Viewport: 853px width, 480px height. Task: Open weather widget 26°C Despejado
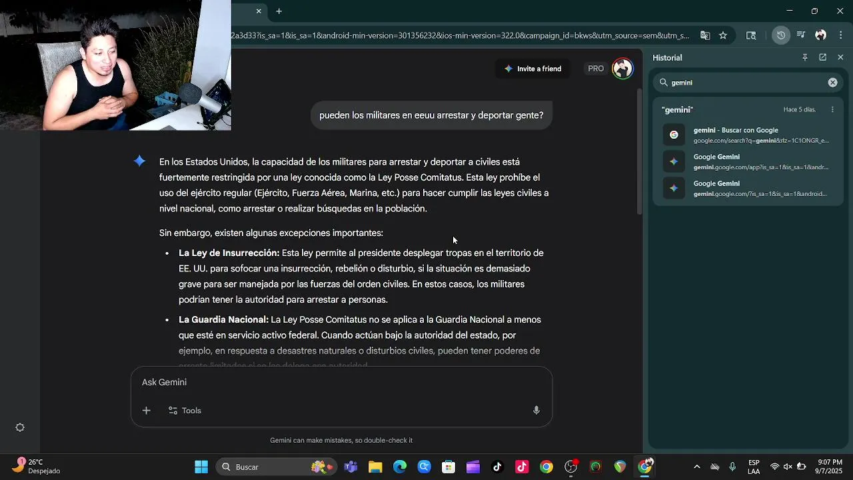37,467
